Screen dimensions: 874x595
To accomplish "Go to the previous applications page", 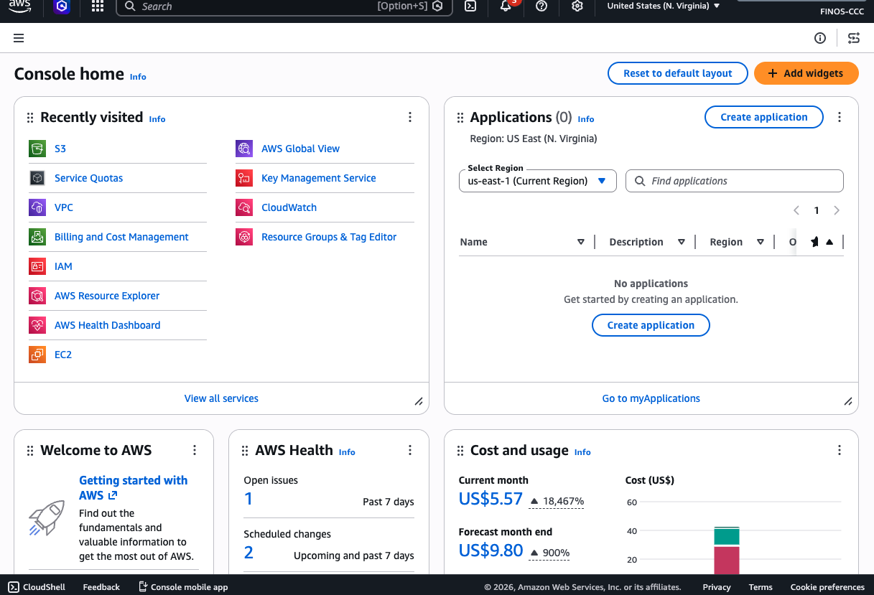I will point(796,210).
